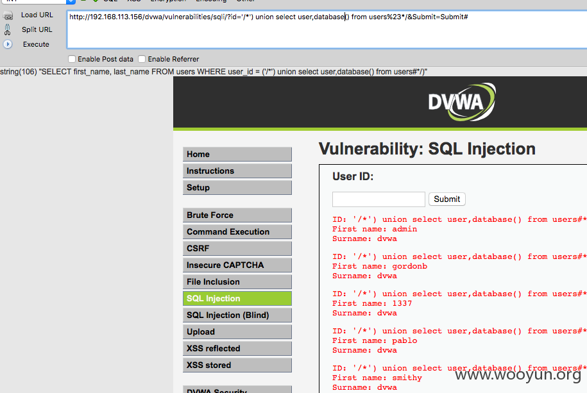Open DVWA Security page
The height and width of the screenshot is (393, 587).
pyautogui.click(x=237, y=390)
